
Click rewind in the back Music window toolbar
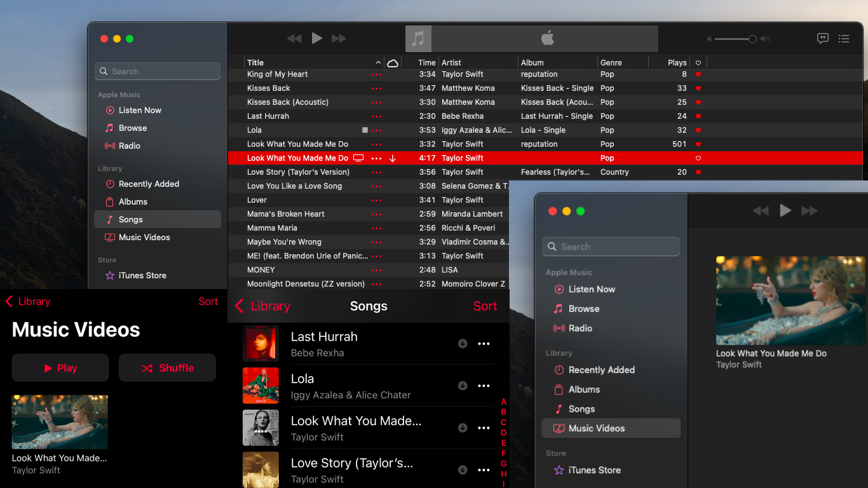coord(294,39)
